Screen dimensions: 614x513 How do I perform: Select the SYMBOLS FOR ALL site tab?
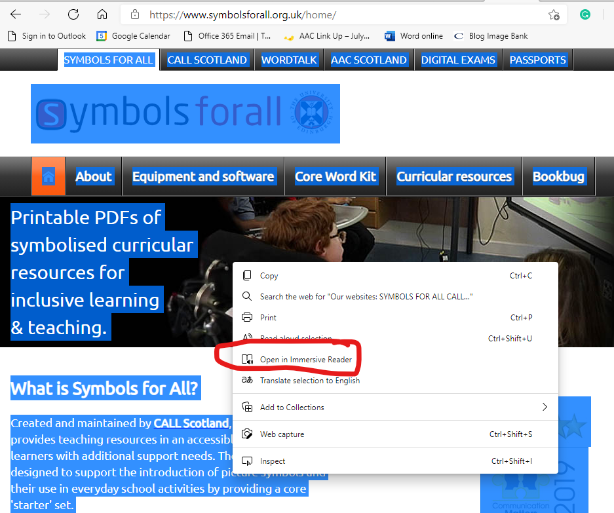click(109, 60)
